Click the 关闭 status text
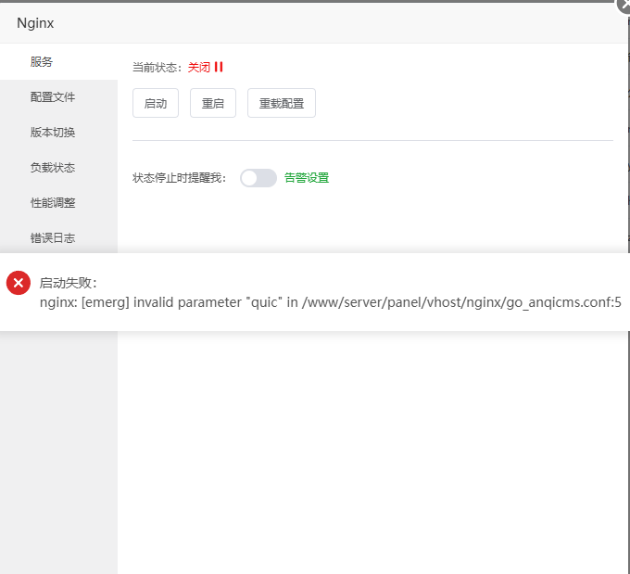Viewport: 630px width, 574px height. 199,67
